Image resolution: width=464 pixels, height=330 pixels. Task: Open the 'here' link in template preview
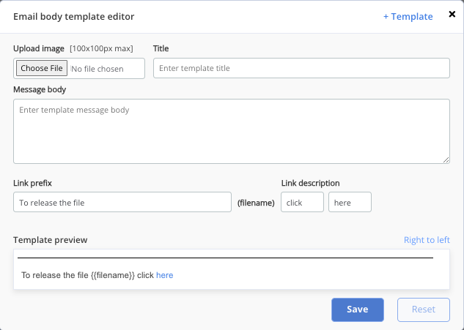164,275
